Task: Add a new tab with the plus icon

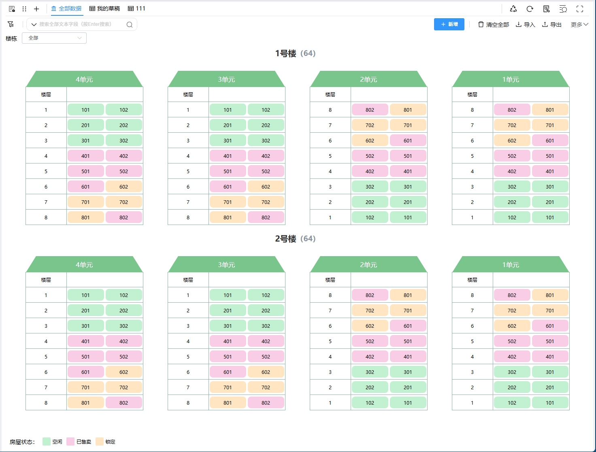Action: (x=36, y=8)
